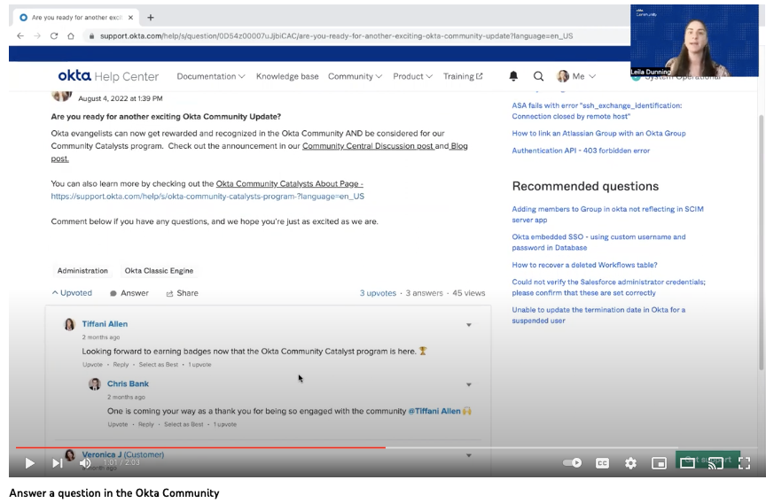Click the page vertical scrollbar
The image size is (766, 503).
[761, 242]
